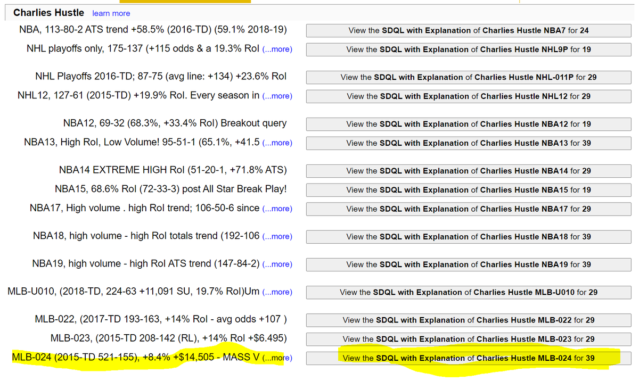Click the NHL12 for 29 SDQL button
The image size is (639, 381).
469,96
